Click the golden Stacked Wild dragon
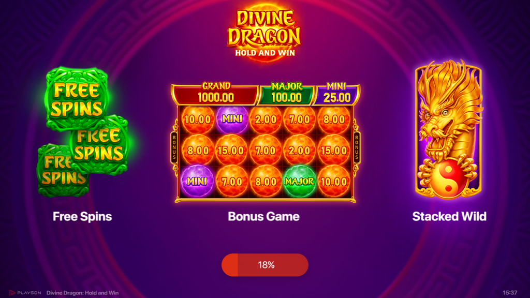530x298 pixels. [x=449, y=129]
